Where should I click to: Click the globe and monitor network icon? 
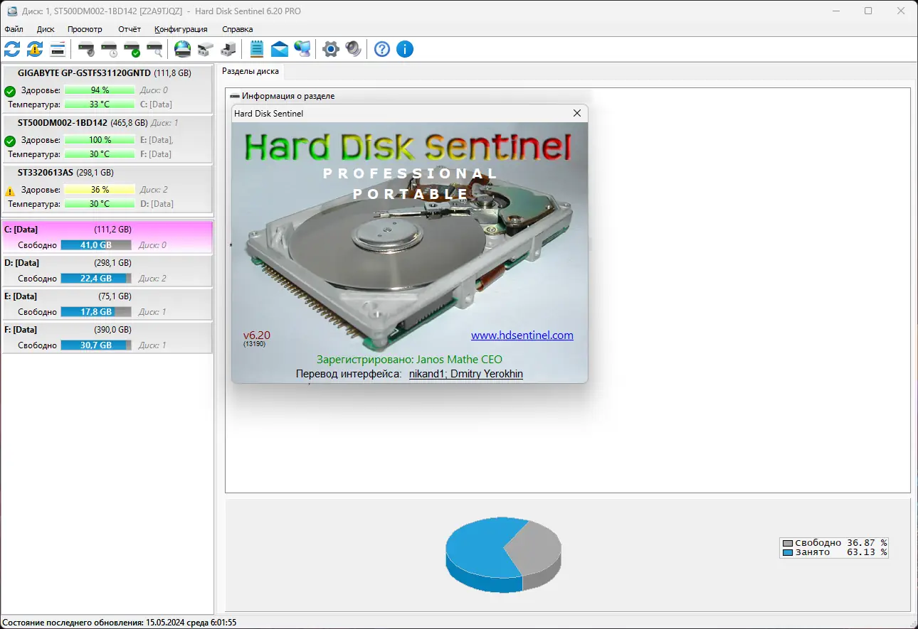pos(302,49)
